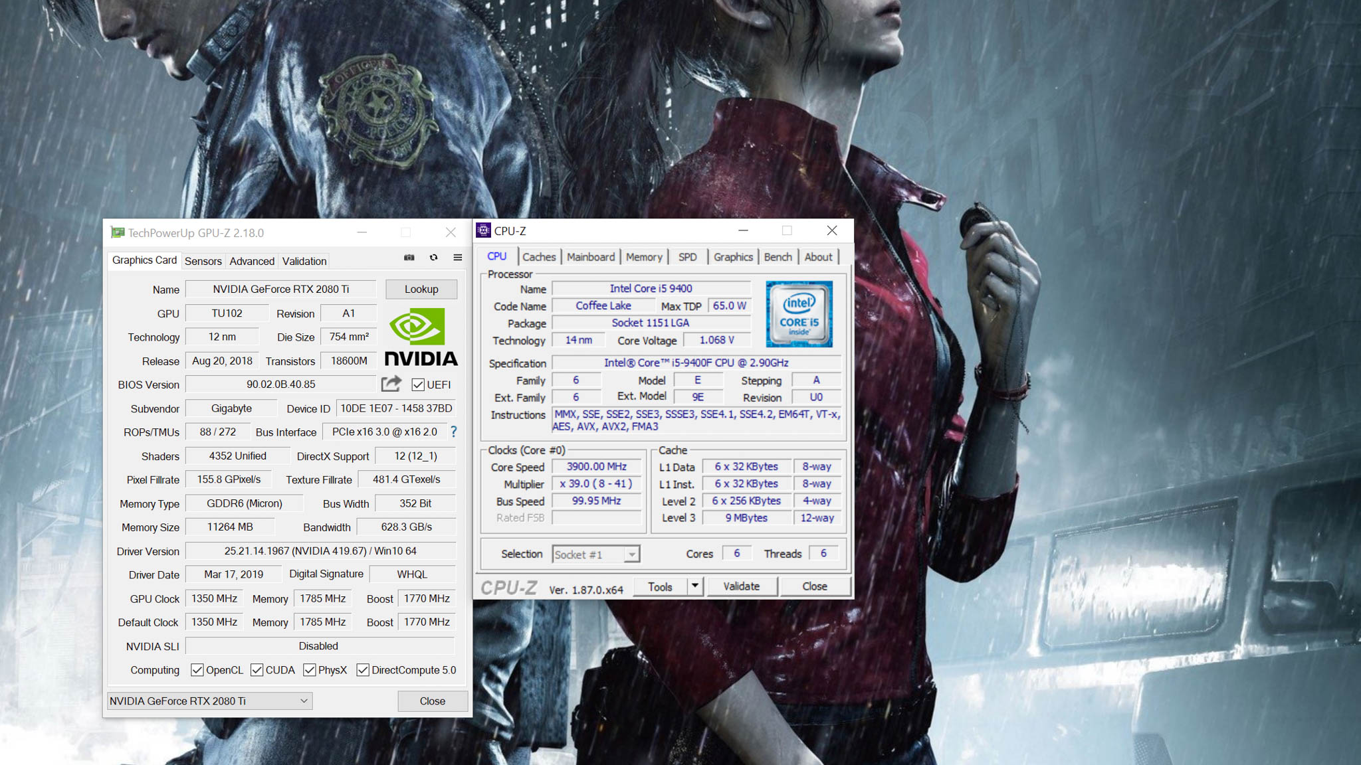The image size is (1361, 765).
Task: Click the Memory Size 11264 MB value
Action: click(230, 527)
